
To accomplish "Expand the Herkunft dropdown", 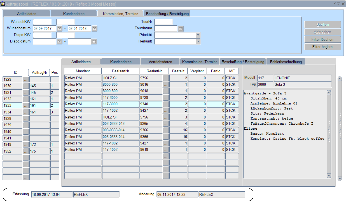I will coord(198,41).
